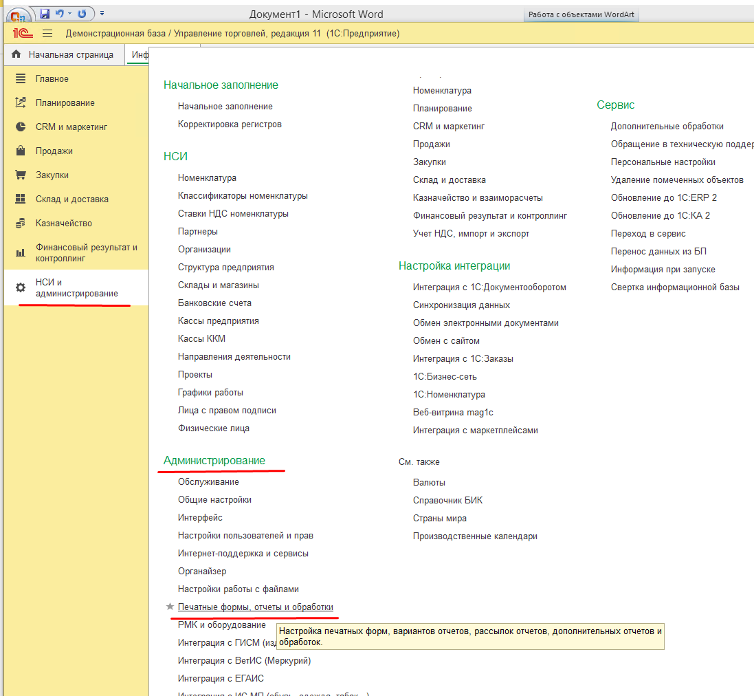754x696 pixels.
Task: Open Учет НДС, импорт и экспорт
Action: [471, 233]
